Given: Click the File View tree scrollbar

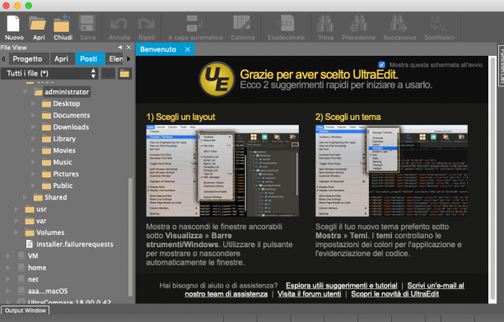Looking at the screenshot, I should click(130, 237).
